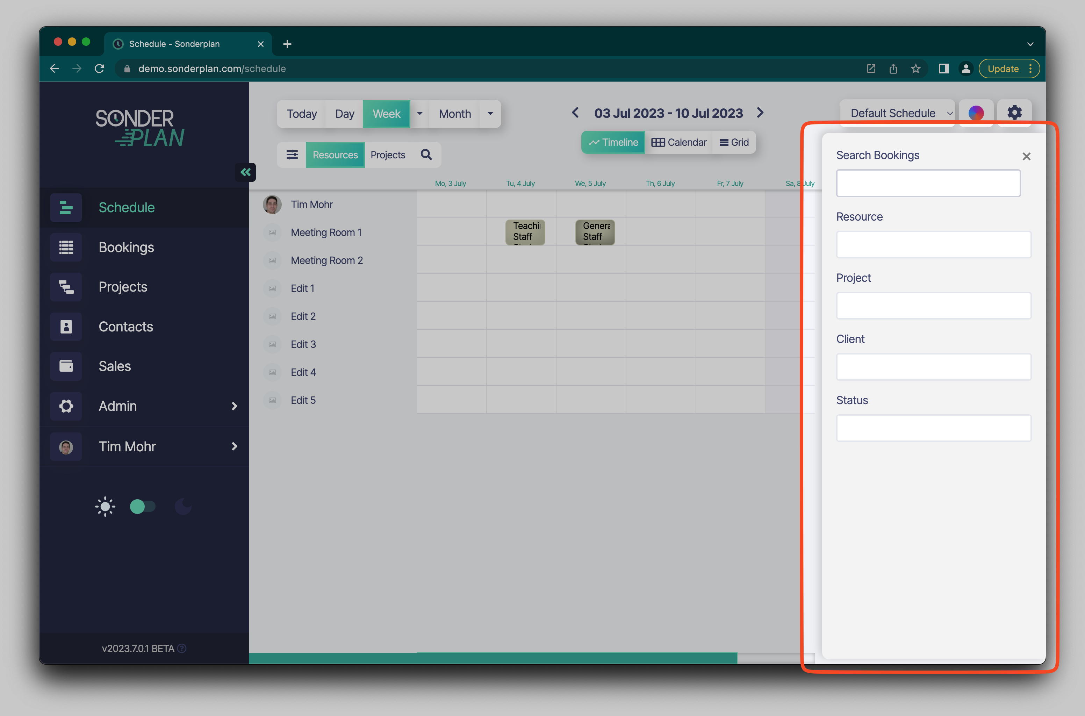Viewport: 1085px width, 716px height.
Task: Click the next week navigation arrow
Action: point(760,112)
